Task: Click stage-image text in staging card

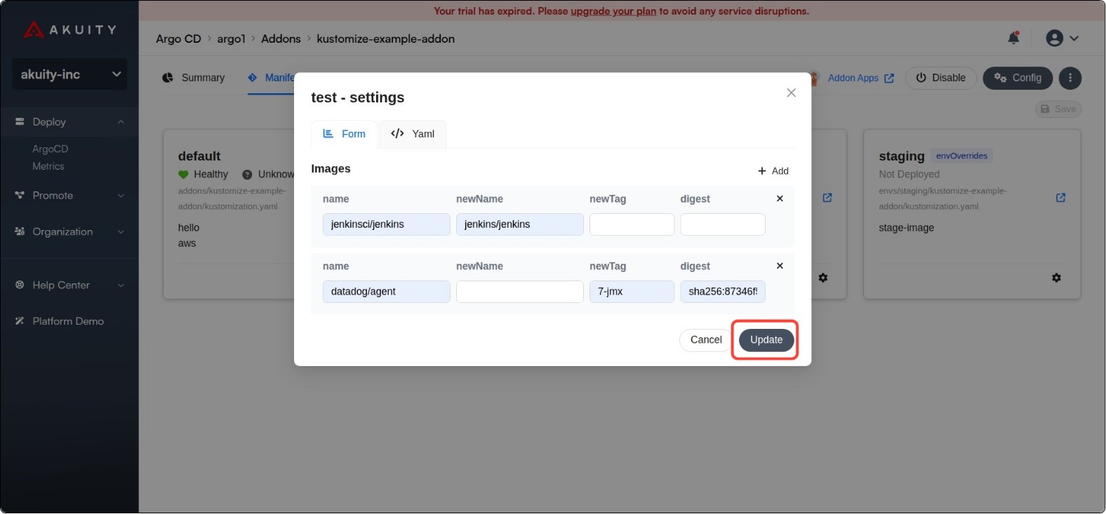Action: (906, 228)
